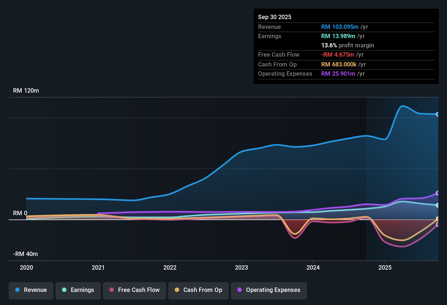
Task: Select the Revenue endpoint marker on the chart
Action: [x=438, y=114]
